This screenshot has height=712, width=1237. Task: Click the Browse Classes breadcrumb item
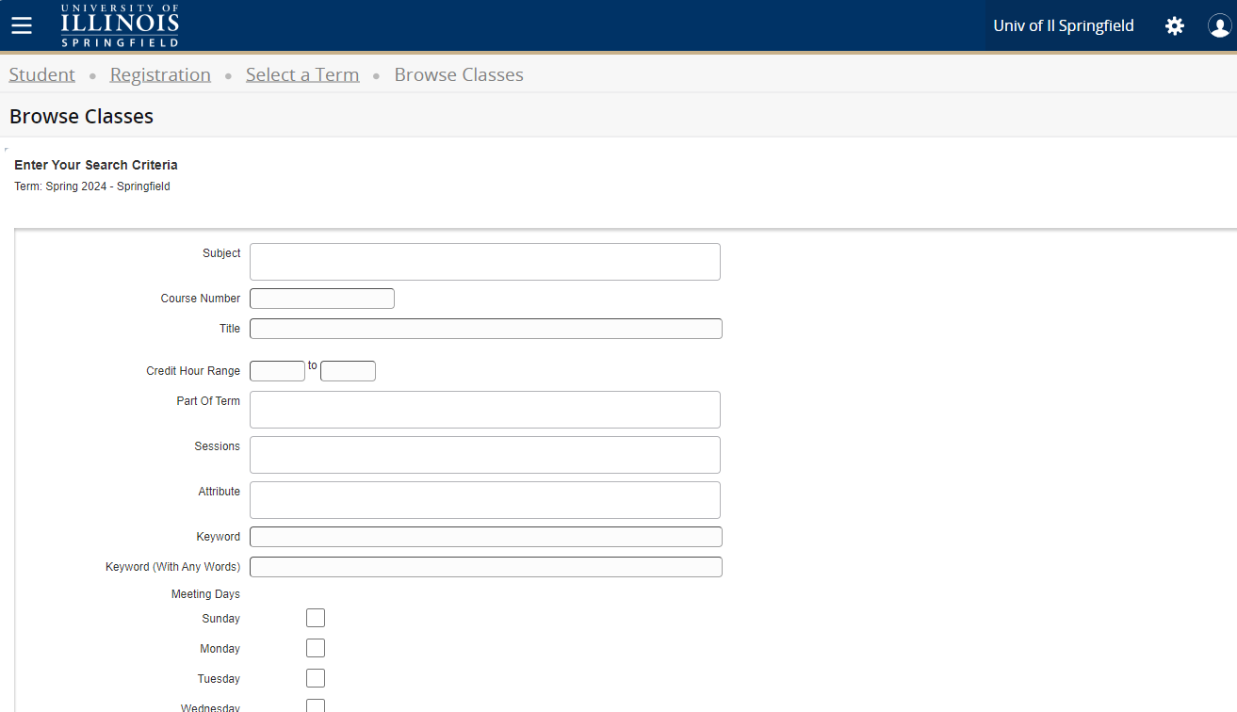459,73
